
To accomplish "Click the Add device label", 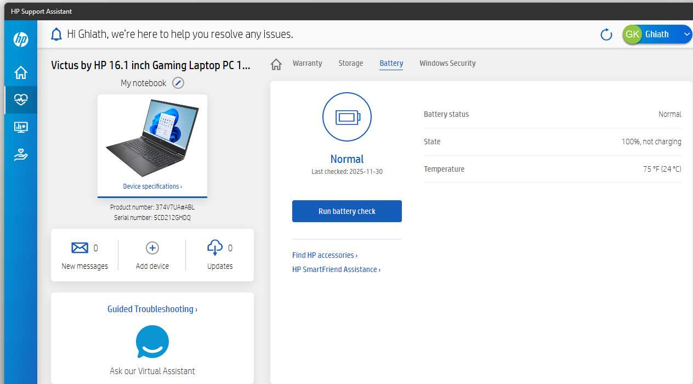I will 152,266.
